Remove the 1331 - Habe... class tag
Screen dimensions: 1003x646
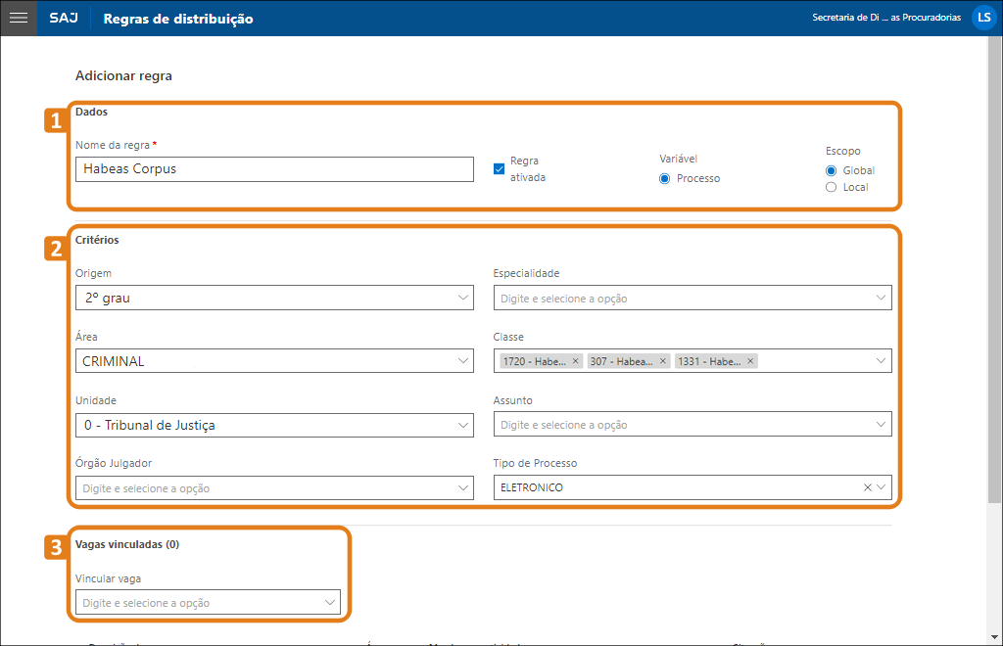pyautogui.click(x=751, y=361)
